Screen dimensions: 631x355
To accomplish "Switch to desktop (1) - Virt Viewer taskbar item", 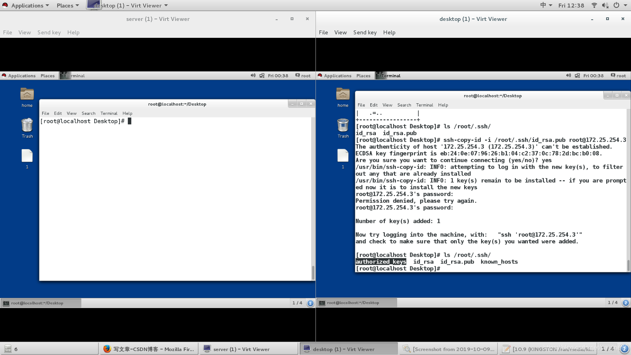I will pyautogui.click(x=349, y=349).
